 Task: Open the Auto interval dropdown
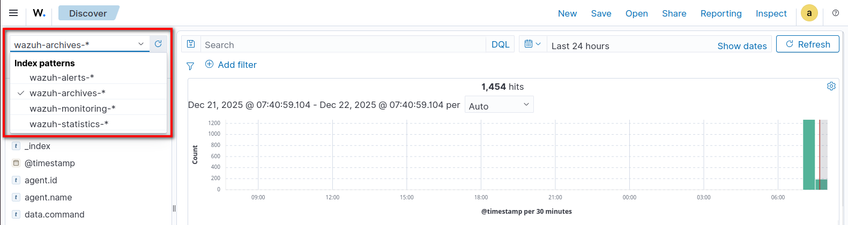point(499,105)
